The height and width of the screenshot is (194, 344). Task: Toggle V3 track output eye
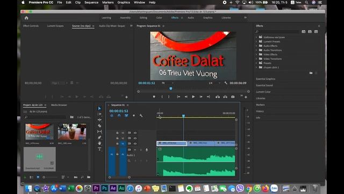pos(135,133)
